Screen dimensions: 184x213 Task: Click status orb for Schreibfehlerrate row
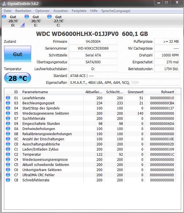coord(8,180)
